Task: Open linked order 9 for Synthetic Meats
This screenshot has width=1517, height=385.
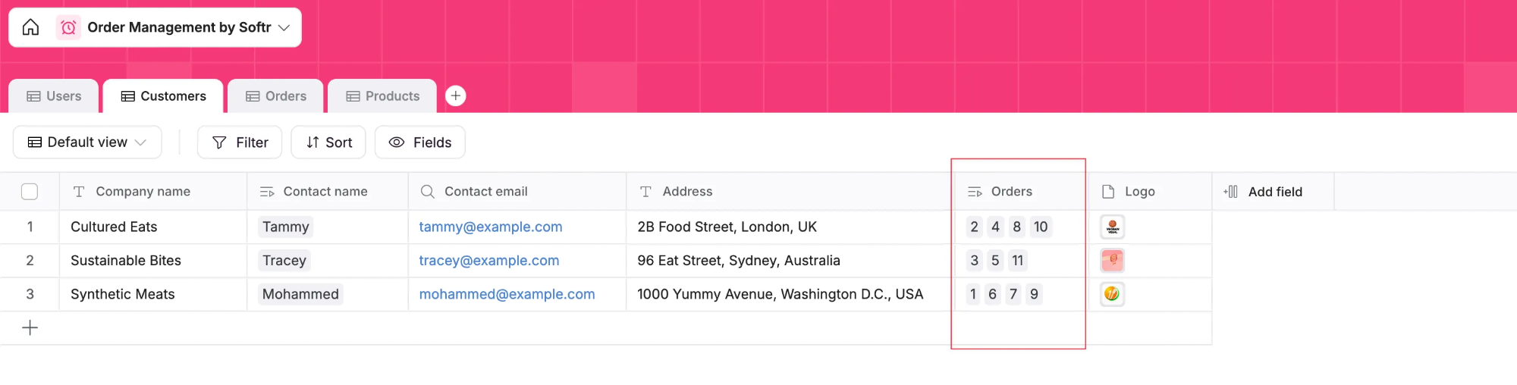Action: click(x=1034, y=294)
